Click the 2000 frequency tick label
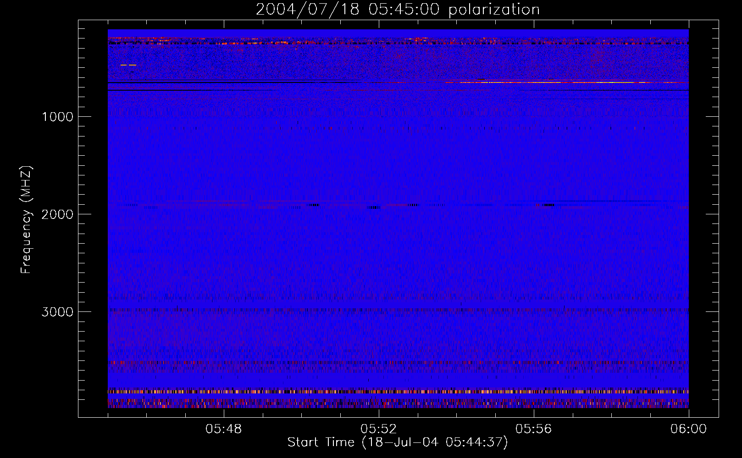The image size is (742, 458). 57,214
